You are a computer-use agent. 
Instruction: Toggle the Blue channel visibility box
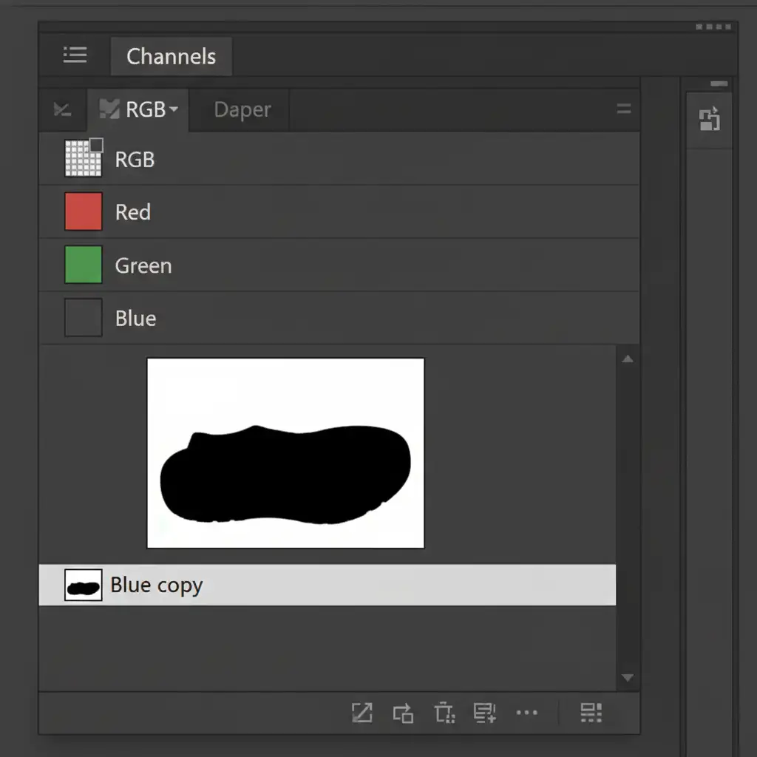[84, 318]
